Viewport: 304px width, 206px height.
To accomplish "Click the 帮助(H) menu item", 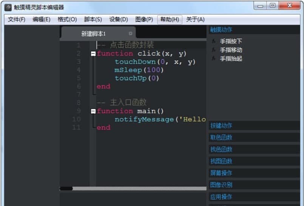I will click(170, 20).
